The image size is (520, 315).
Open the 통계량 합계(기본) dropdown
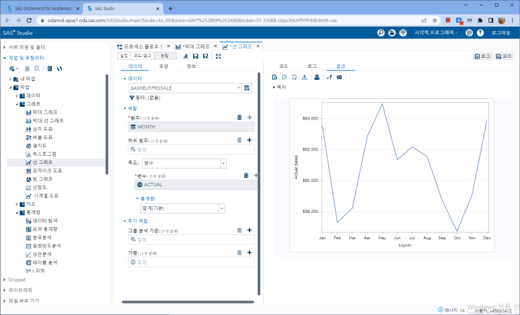tap(221, 208)
